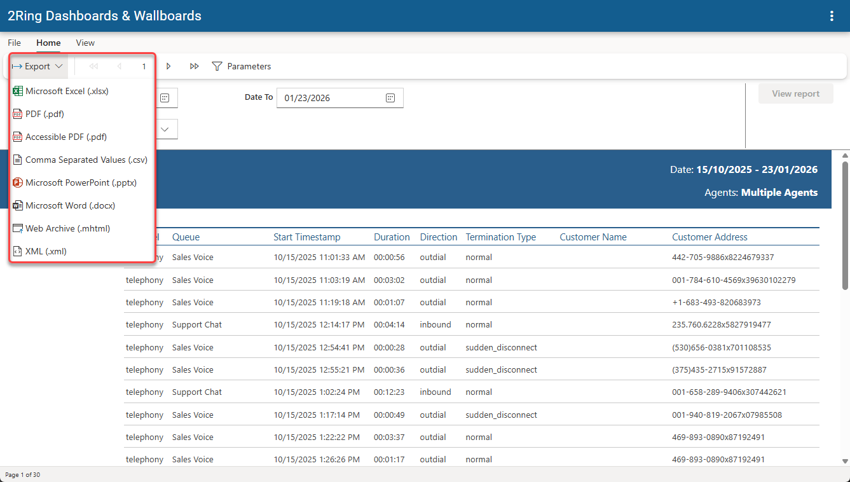
Task: Toggle the Parameters filter panel
Action: pos(242,66)
